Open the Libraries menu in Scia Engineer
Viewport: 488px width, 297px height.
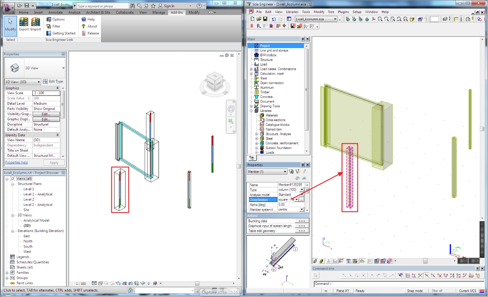[292, 12]
